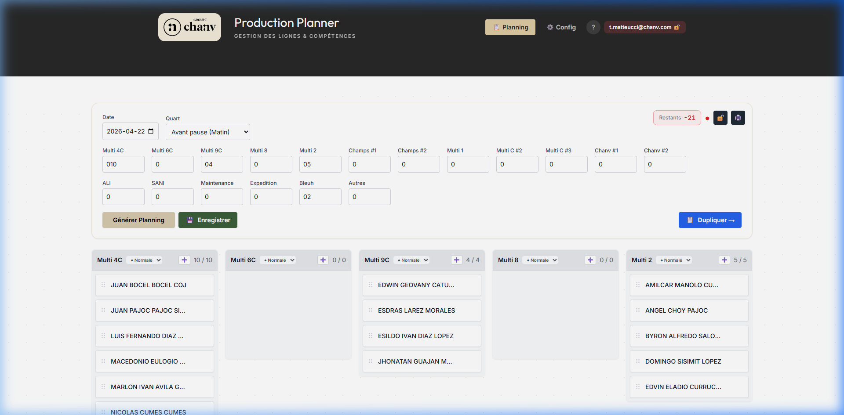Open Multi 4C Normale mode dropdown
This screenshot has height=415, width=844.
pyautogui.click(x=146, y=260)
